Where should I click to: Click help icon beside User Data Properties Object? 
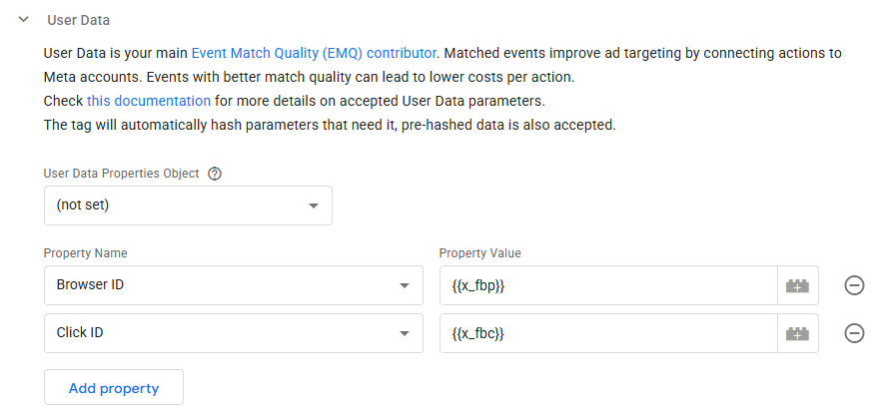pyautogui.click(x=215, y=173)
